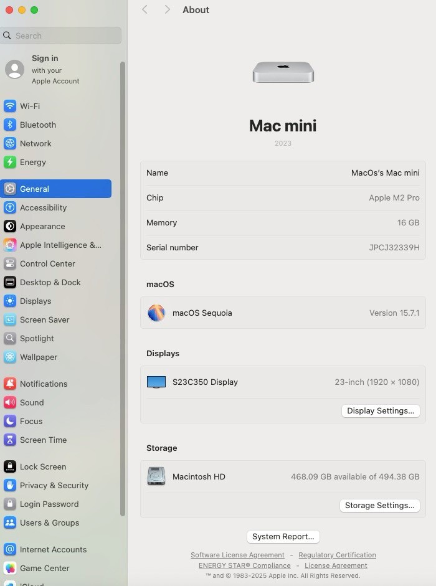Click the Serial number row label
The height and width of the screenshot is (586, 436).
[x=173, y=247]
